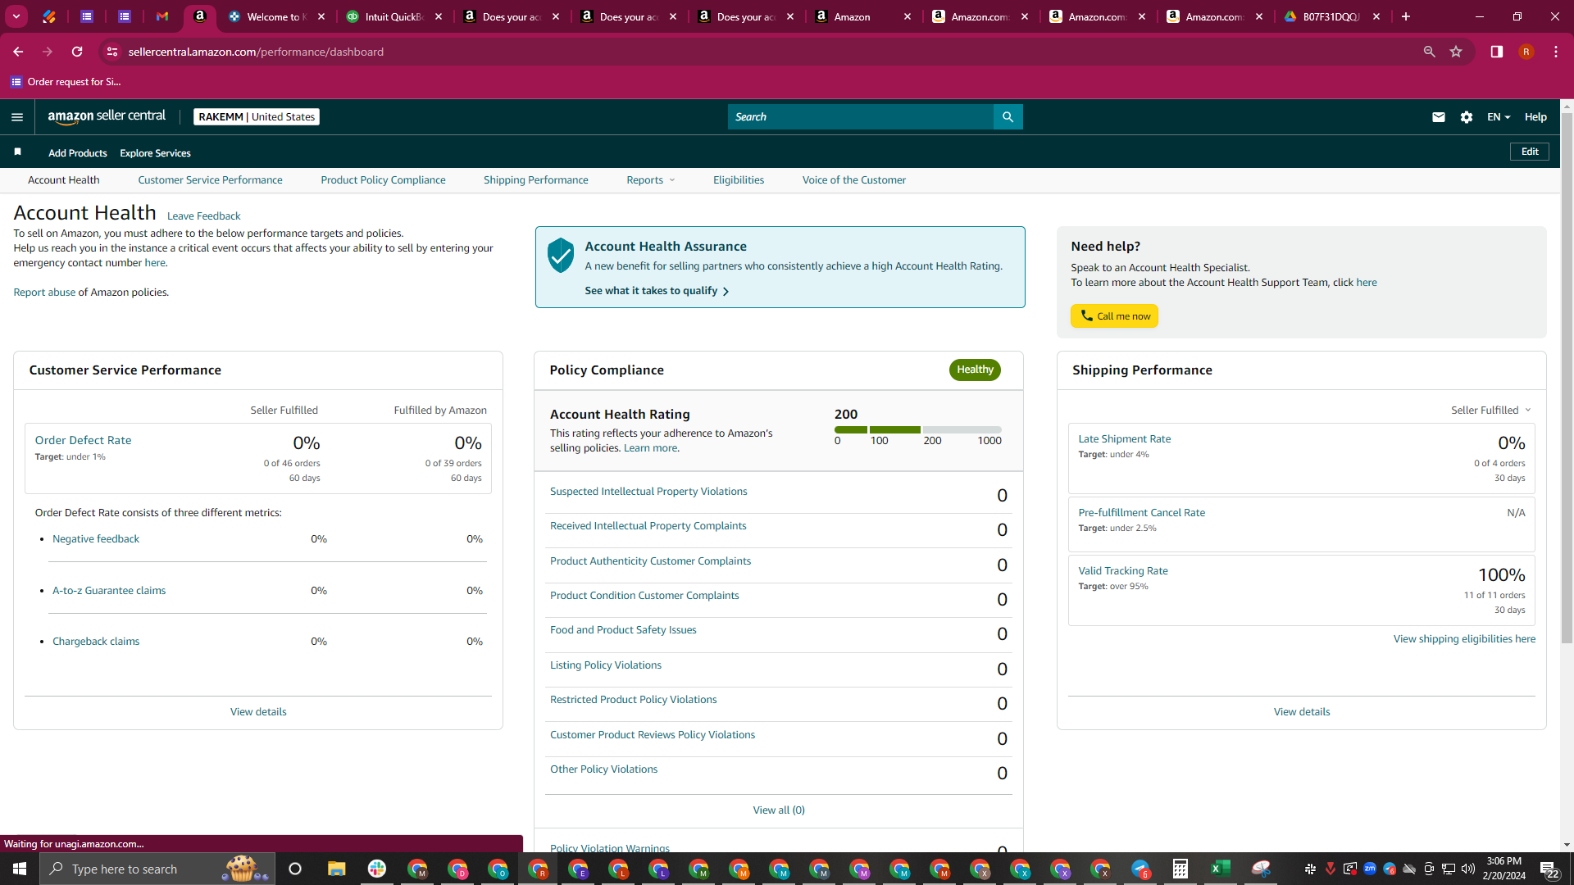Open File Explorer from the taskbar
The image size is (1574, 885).
tap(337, 869)
